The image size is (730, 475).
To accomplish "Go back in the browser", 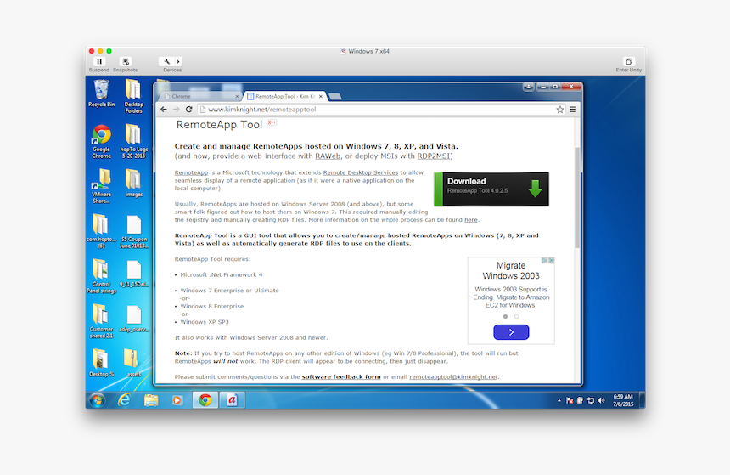I will [164, 109].
